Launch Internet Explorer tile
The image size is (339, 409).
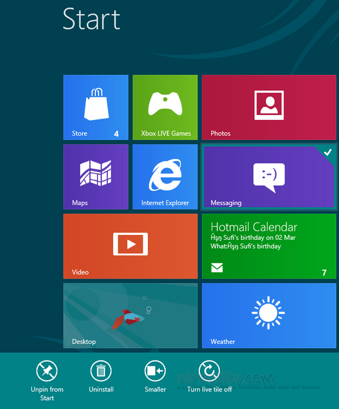165,177
